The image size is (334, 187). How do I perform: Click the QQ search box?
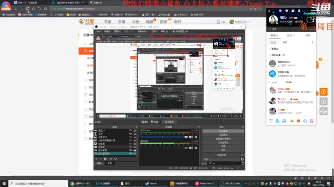click(x=291, y=29)
